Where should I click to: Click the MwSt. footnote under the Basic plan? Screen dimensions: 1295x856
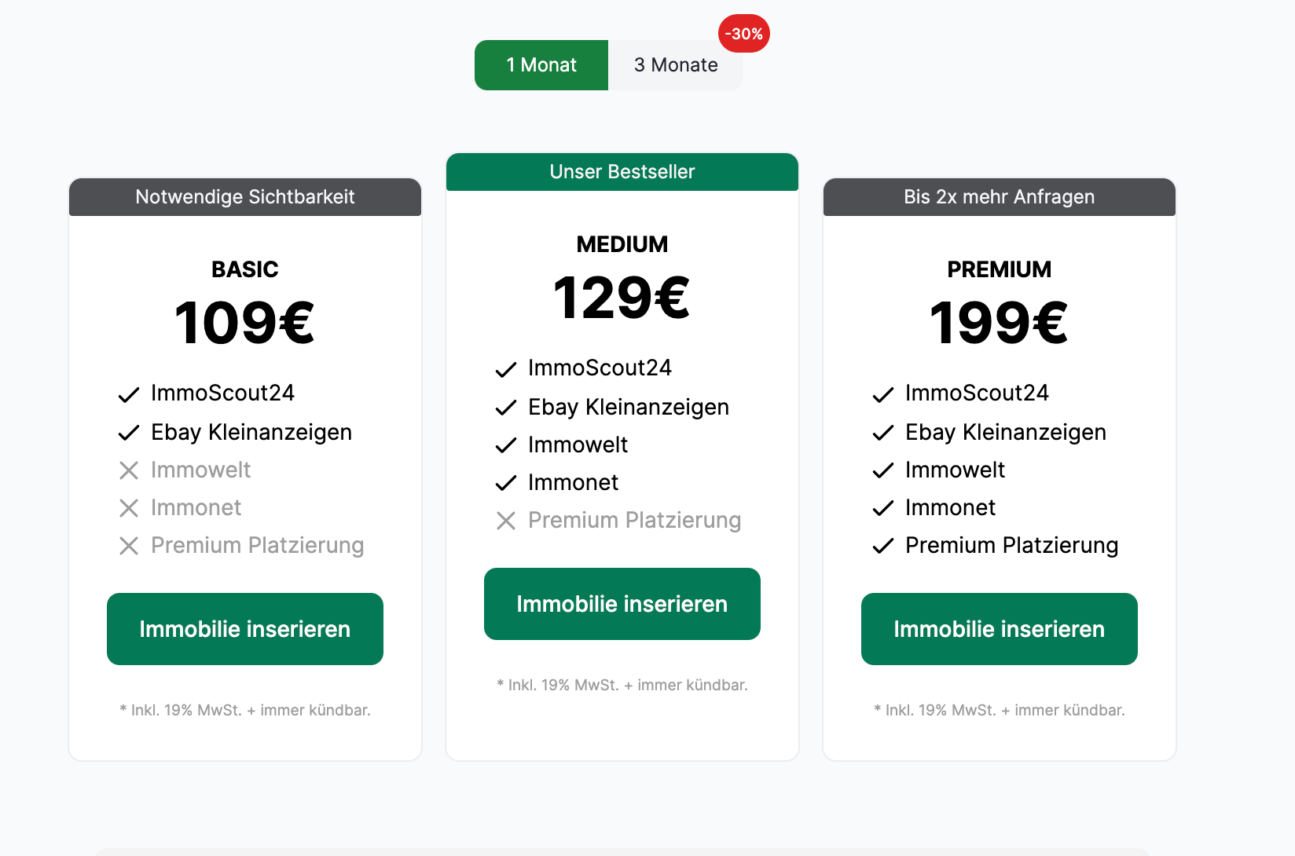[x=245, y=710]
